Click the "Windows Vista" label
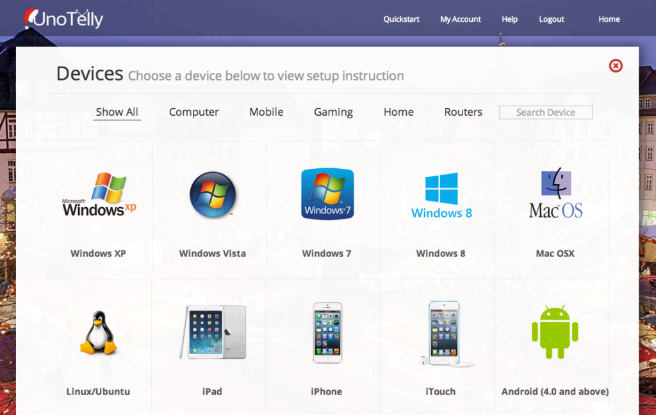The width and height of the screenshot is (656, 415). (213, 253)
